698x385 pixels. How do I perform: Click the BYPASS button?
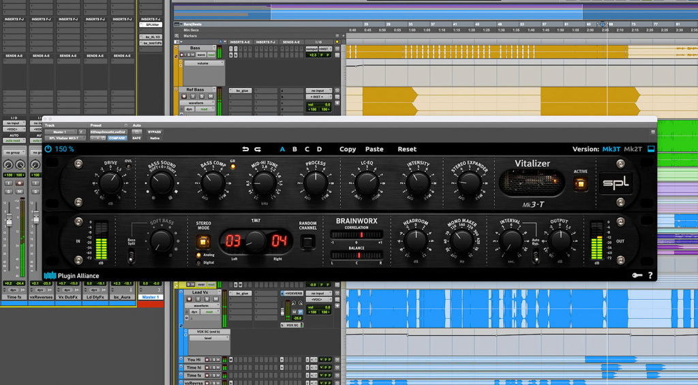[155, 132]
